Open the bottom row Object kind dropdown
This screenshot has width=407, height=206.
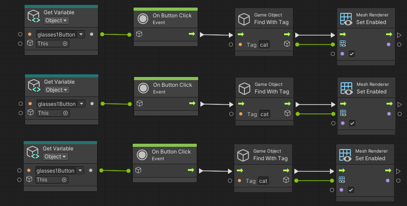click(55, 157)
